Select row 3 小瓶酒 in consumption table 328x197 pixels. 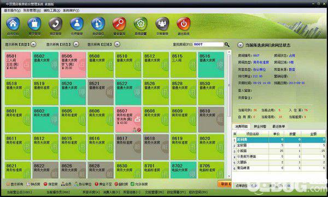click(279, 151)
